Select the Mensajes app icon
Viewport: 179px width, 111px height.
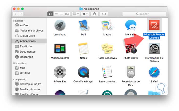point(131,25)
